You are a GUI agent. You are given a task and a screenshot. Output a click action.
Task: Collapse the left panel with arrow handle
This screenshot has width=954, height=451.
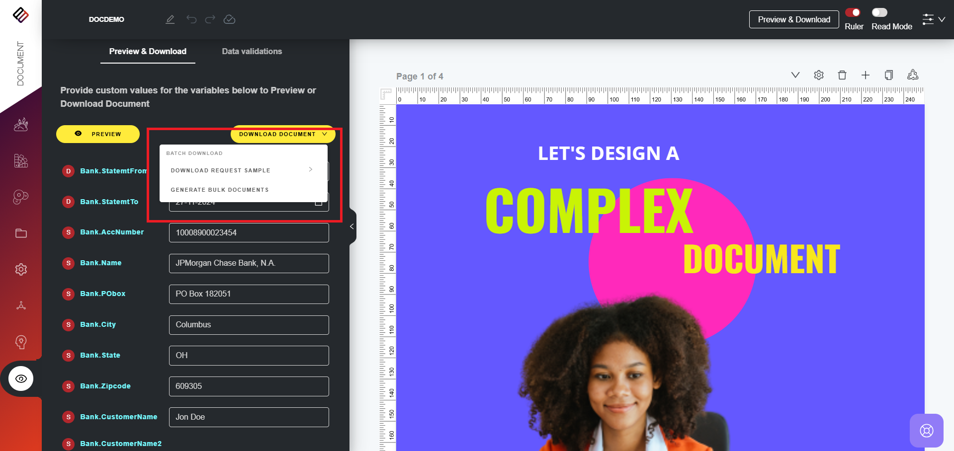click(352, 226)
